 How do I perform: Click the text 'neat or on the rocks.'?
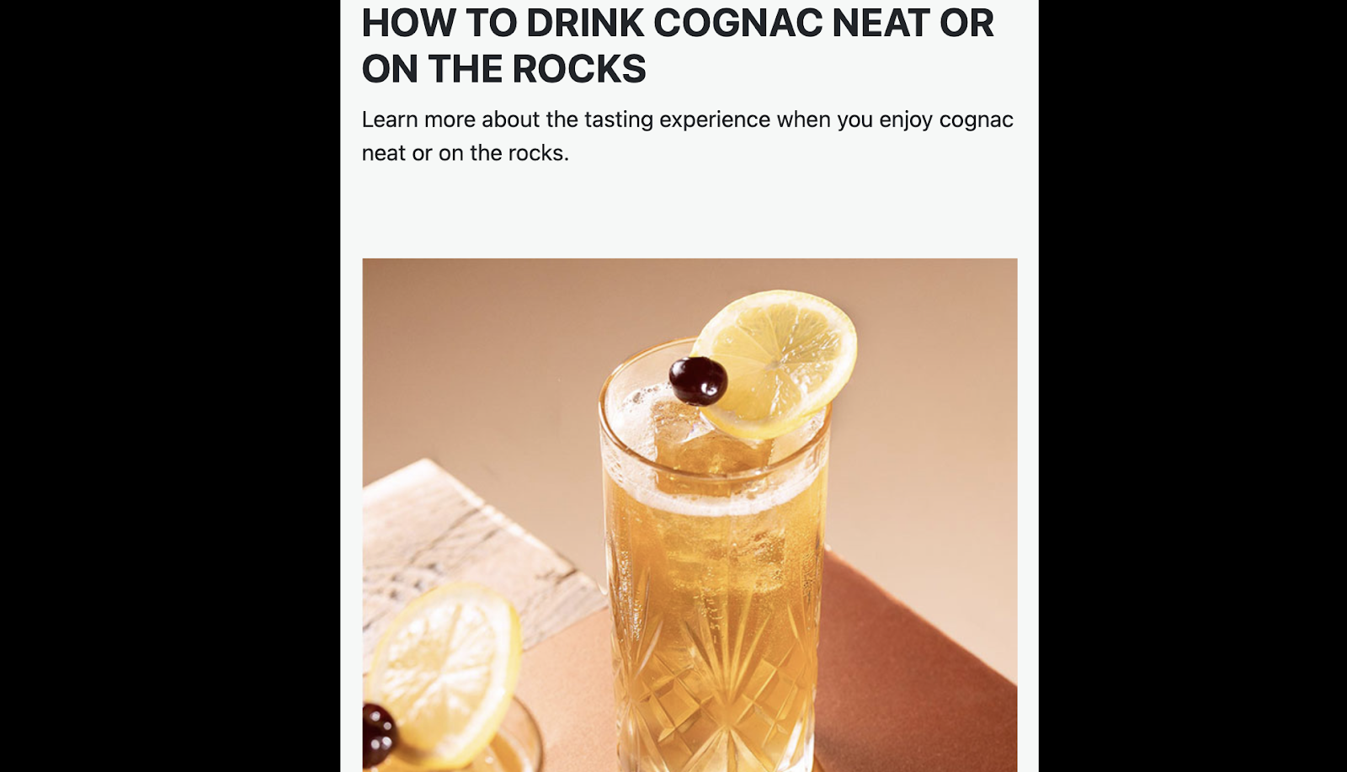point(466,153)
